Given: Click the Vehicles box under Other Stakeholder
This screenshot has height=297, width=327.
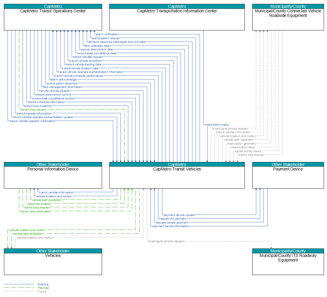Looking at the screenshot, I should click(53, 261).
